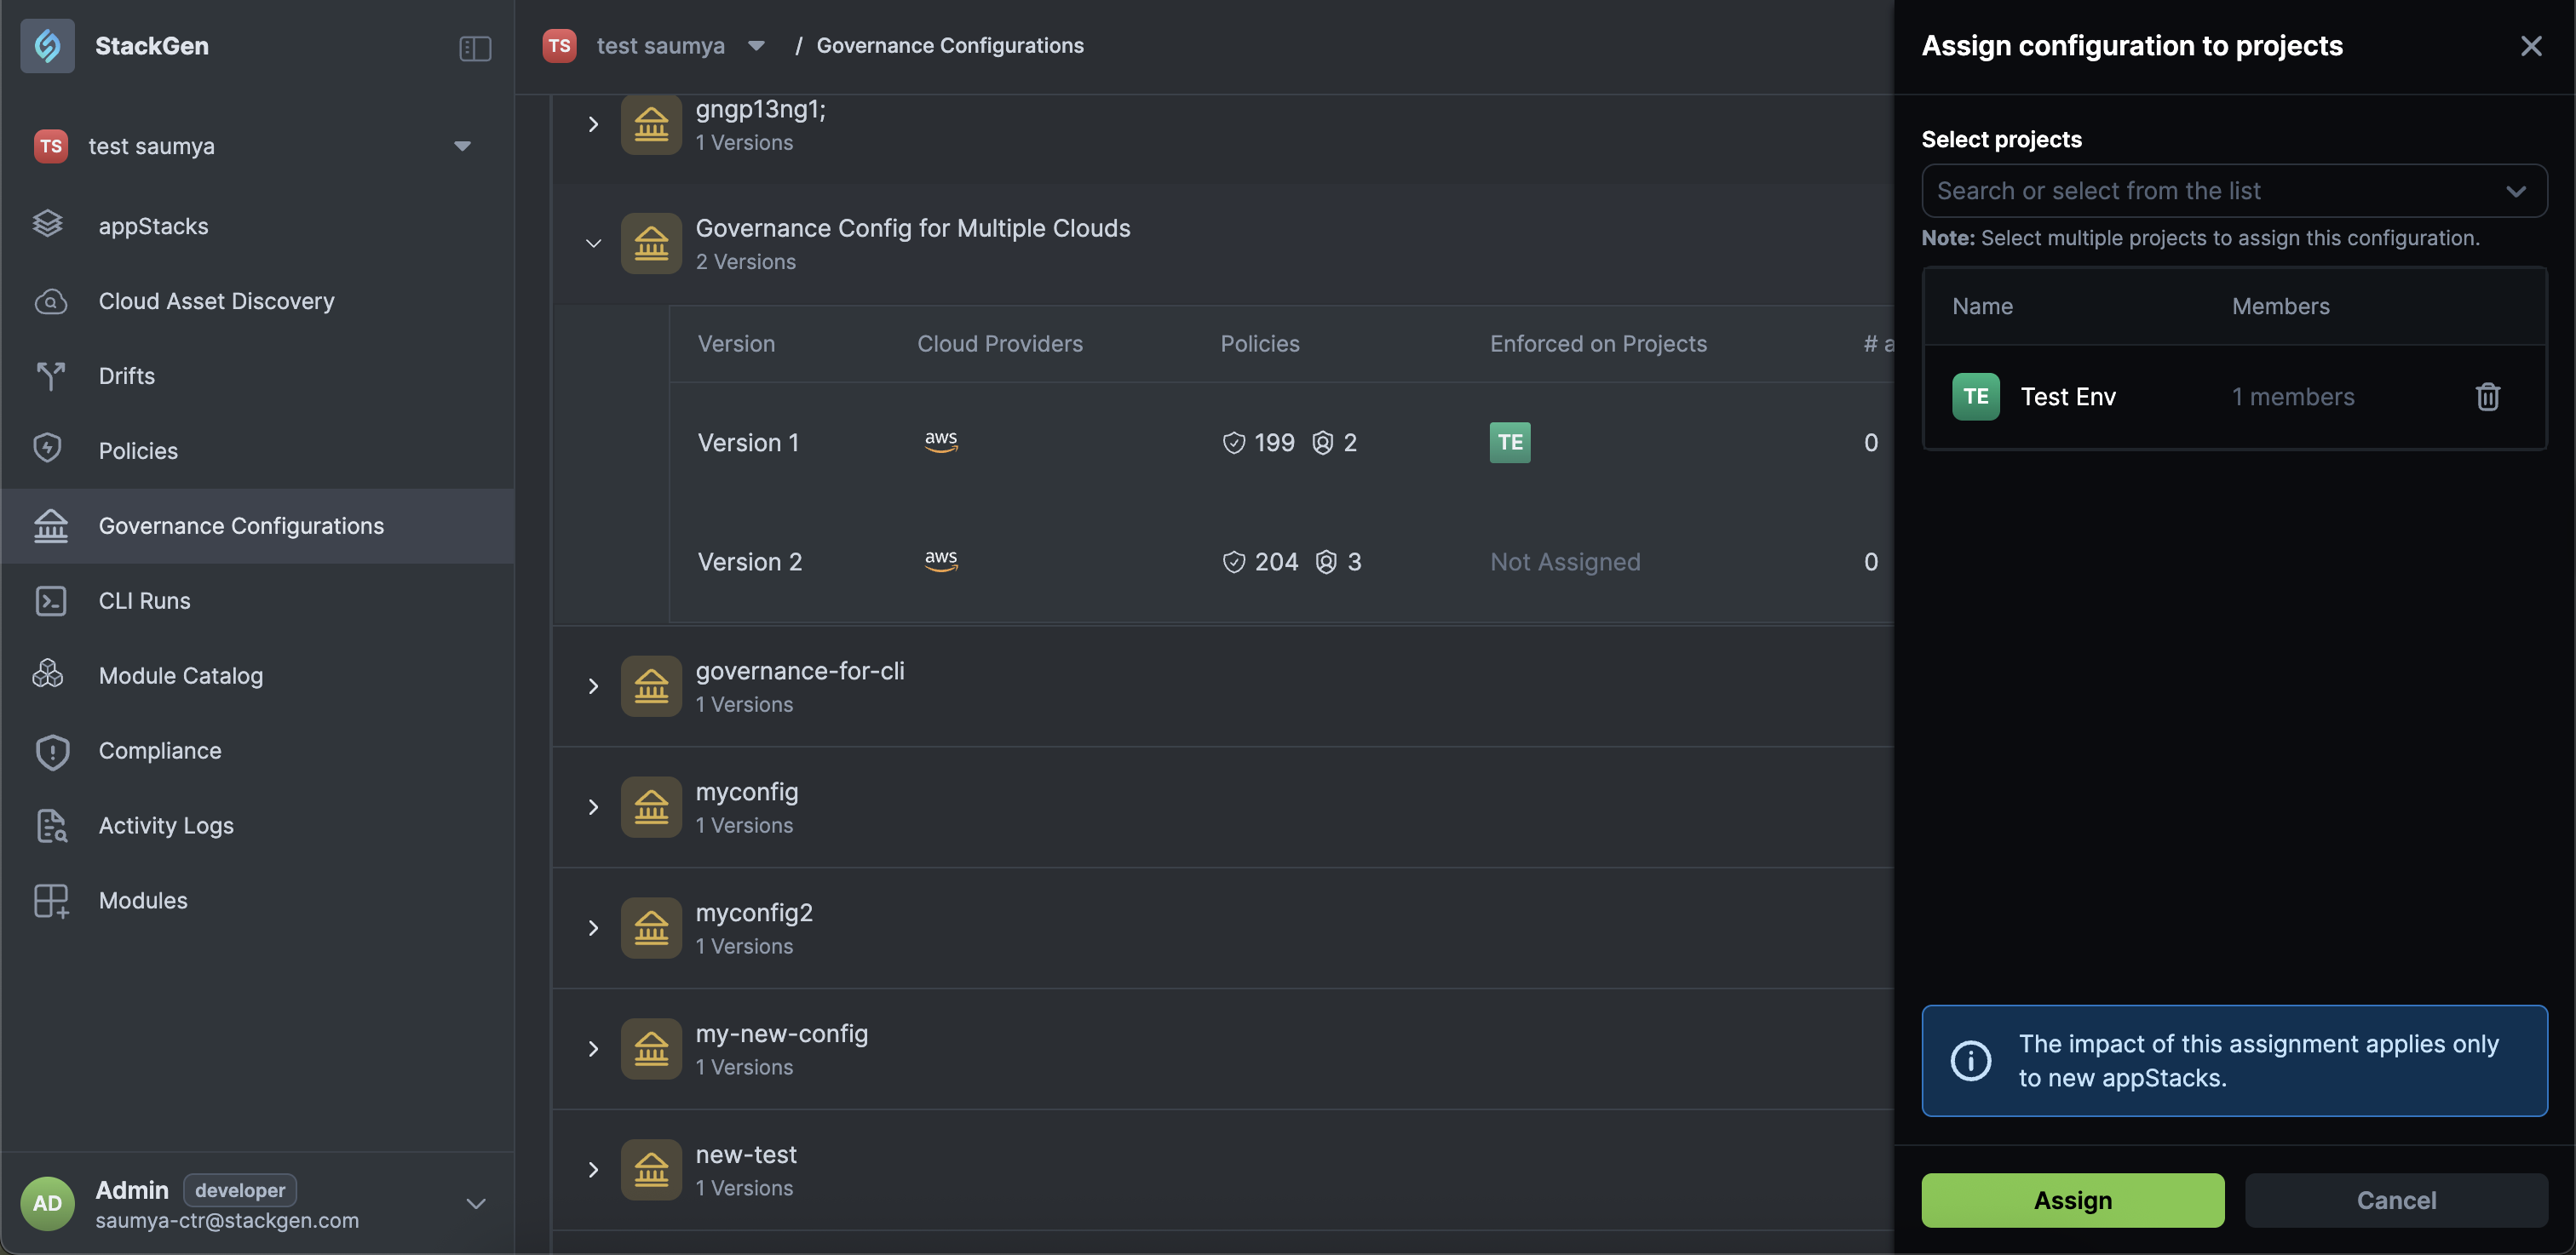Expand the governance-for-cli configuration
This screenshot has width=2576, height=1255.
(x=593, y=686)
